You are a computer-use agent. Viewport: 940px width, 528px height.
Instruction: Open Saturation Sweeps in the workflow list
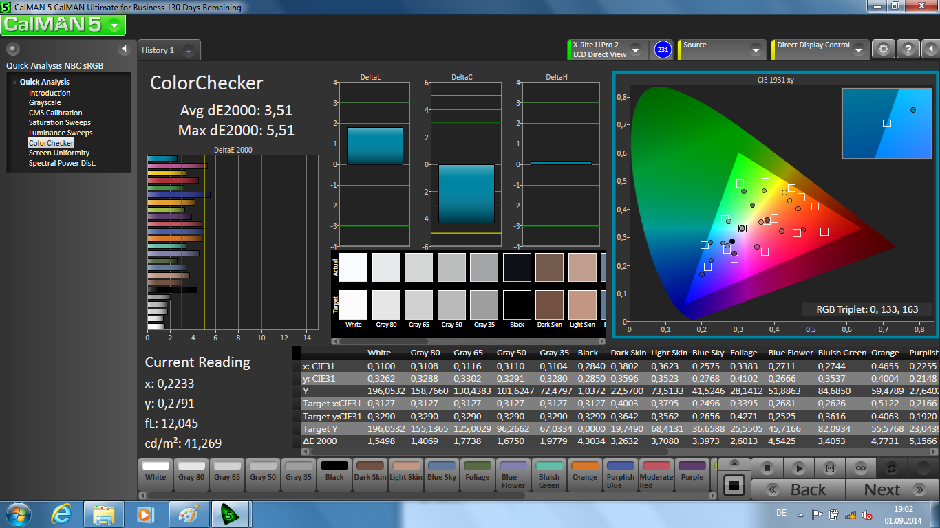(60, 122)
